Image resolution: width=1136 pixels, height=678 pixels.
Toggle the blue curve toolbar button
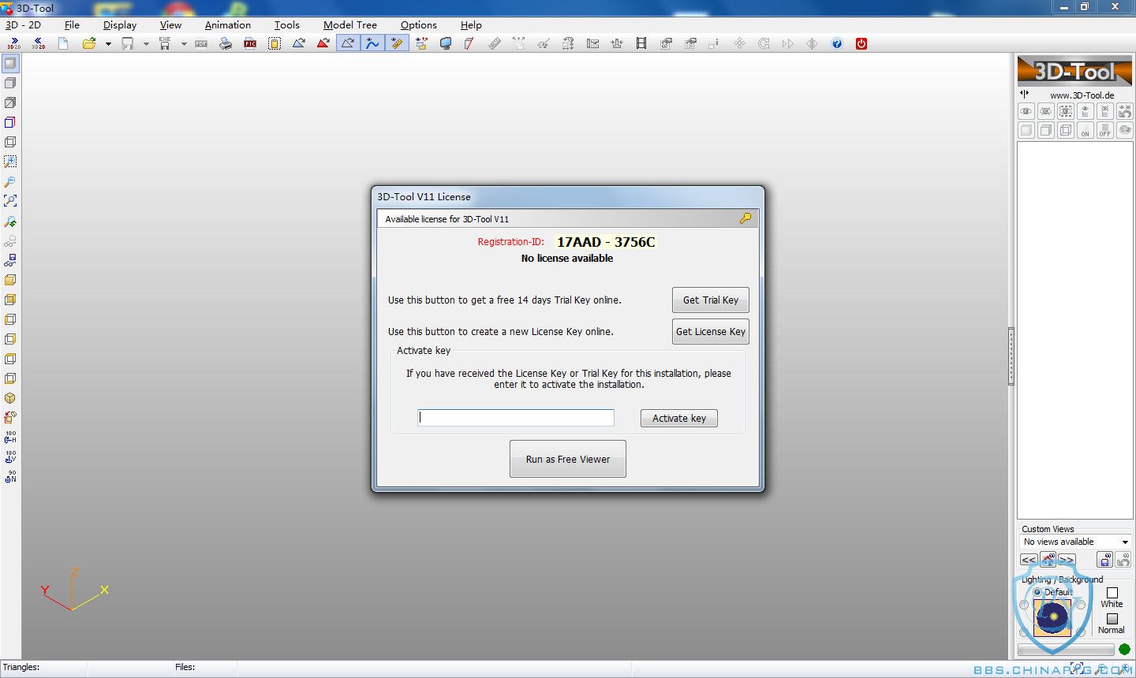click(x=372, y=43)
